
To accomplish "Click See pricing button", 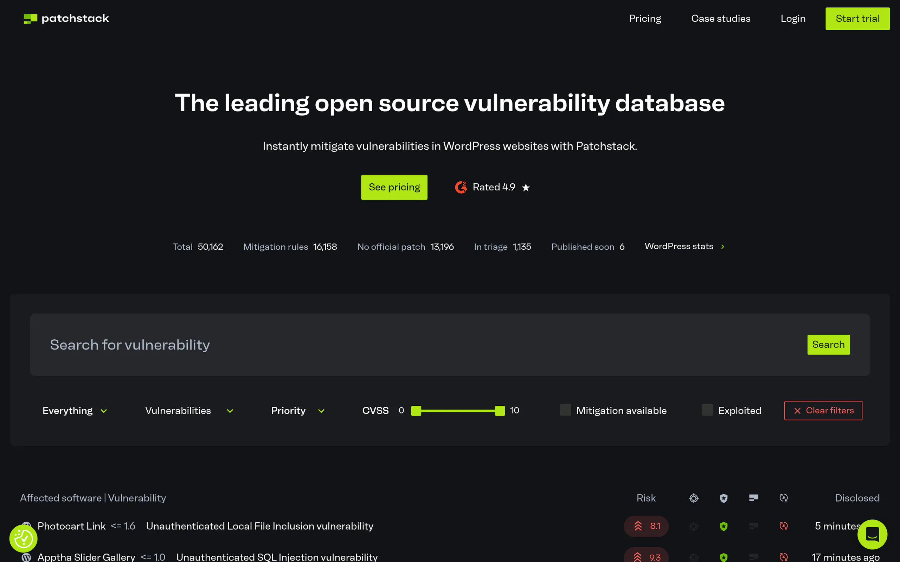I will 394,187.
